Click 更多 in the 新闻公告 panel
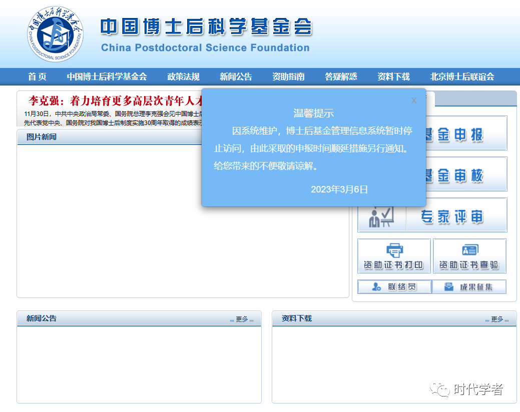This screenshot has width=520, height=412. pos(242,319)
